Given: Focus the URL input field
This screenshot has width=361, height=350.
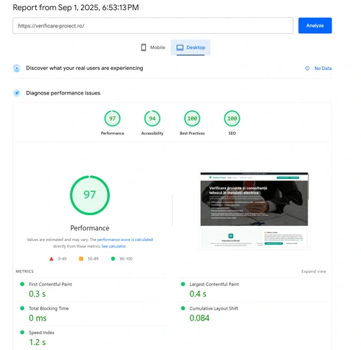Looking at the screenshot, I should point(153,25).
